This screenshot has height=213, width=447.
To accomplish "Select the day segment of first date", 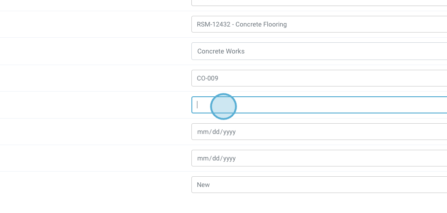I will tap(214, 132).
